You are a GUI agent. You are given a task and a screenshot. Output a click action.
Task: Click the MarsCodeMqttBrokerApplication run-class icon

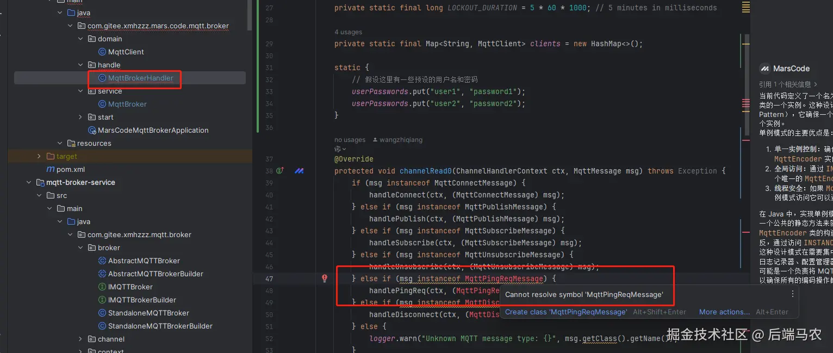pyautogui.click(x=92, y=130)
